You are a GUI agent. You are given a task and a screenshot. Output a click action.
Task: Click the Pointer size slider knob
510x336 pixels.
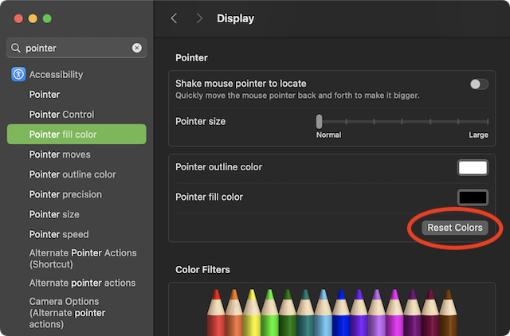point(320,122)
